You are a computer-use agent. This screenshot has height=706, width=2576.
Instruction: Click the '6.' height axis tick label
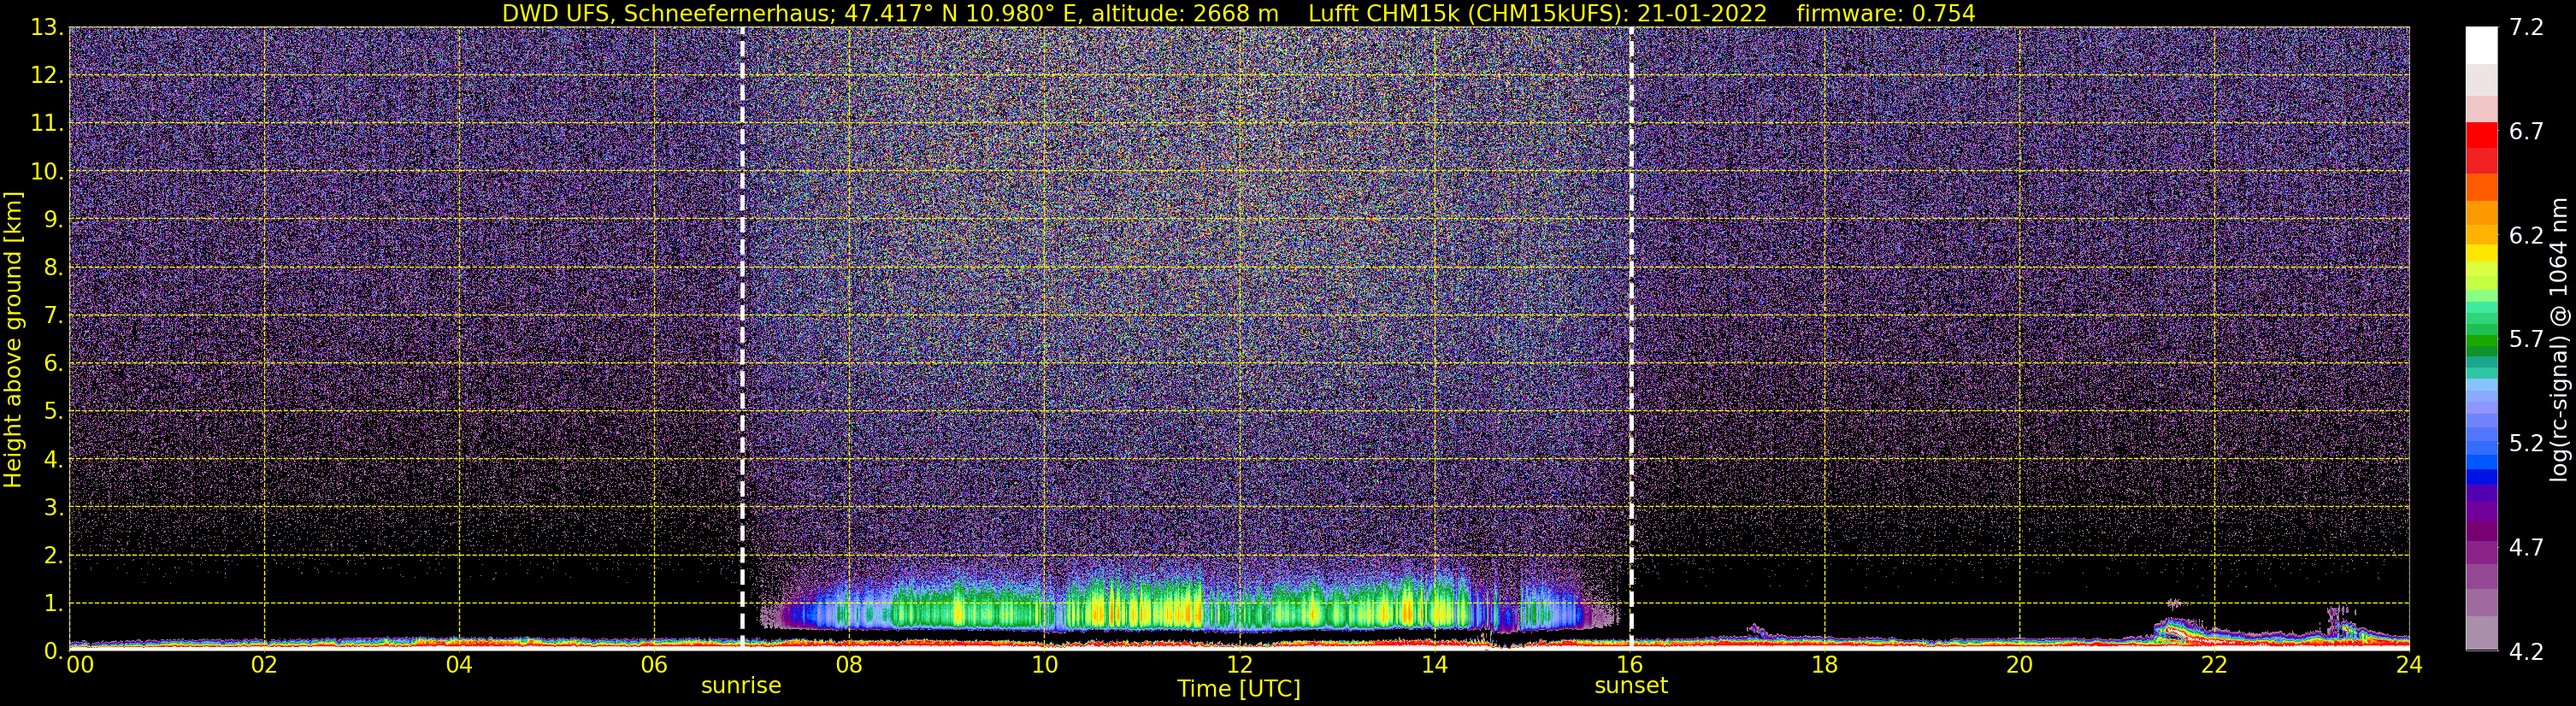click(x=53, y=363)
